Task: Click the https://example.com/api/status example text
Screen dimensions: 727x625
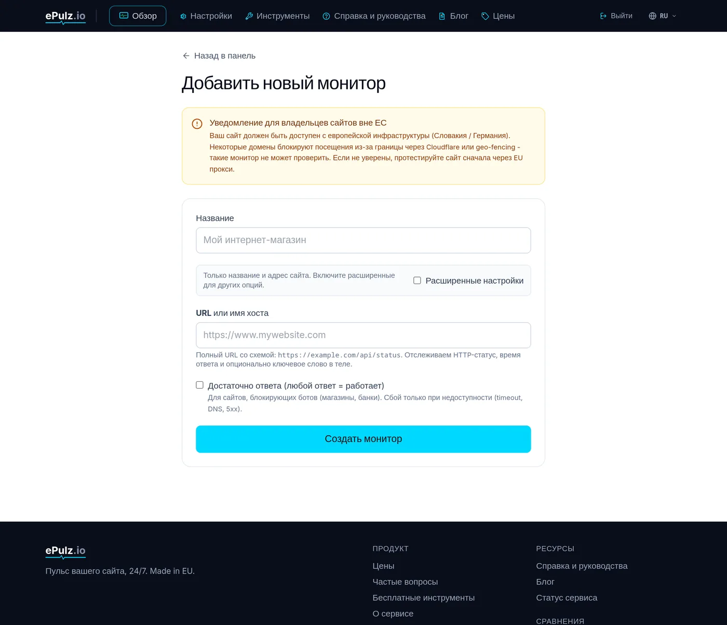Action: (x=339, y=355)
